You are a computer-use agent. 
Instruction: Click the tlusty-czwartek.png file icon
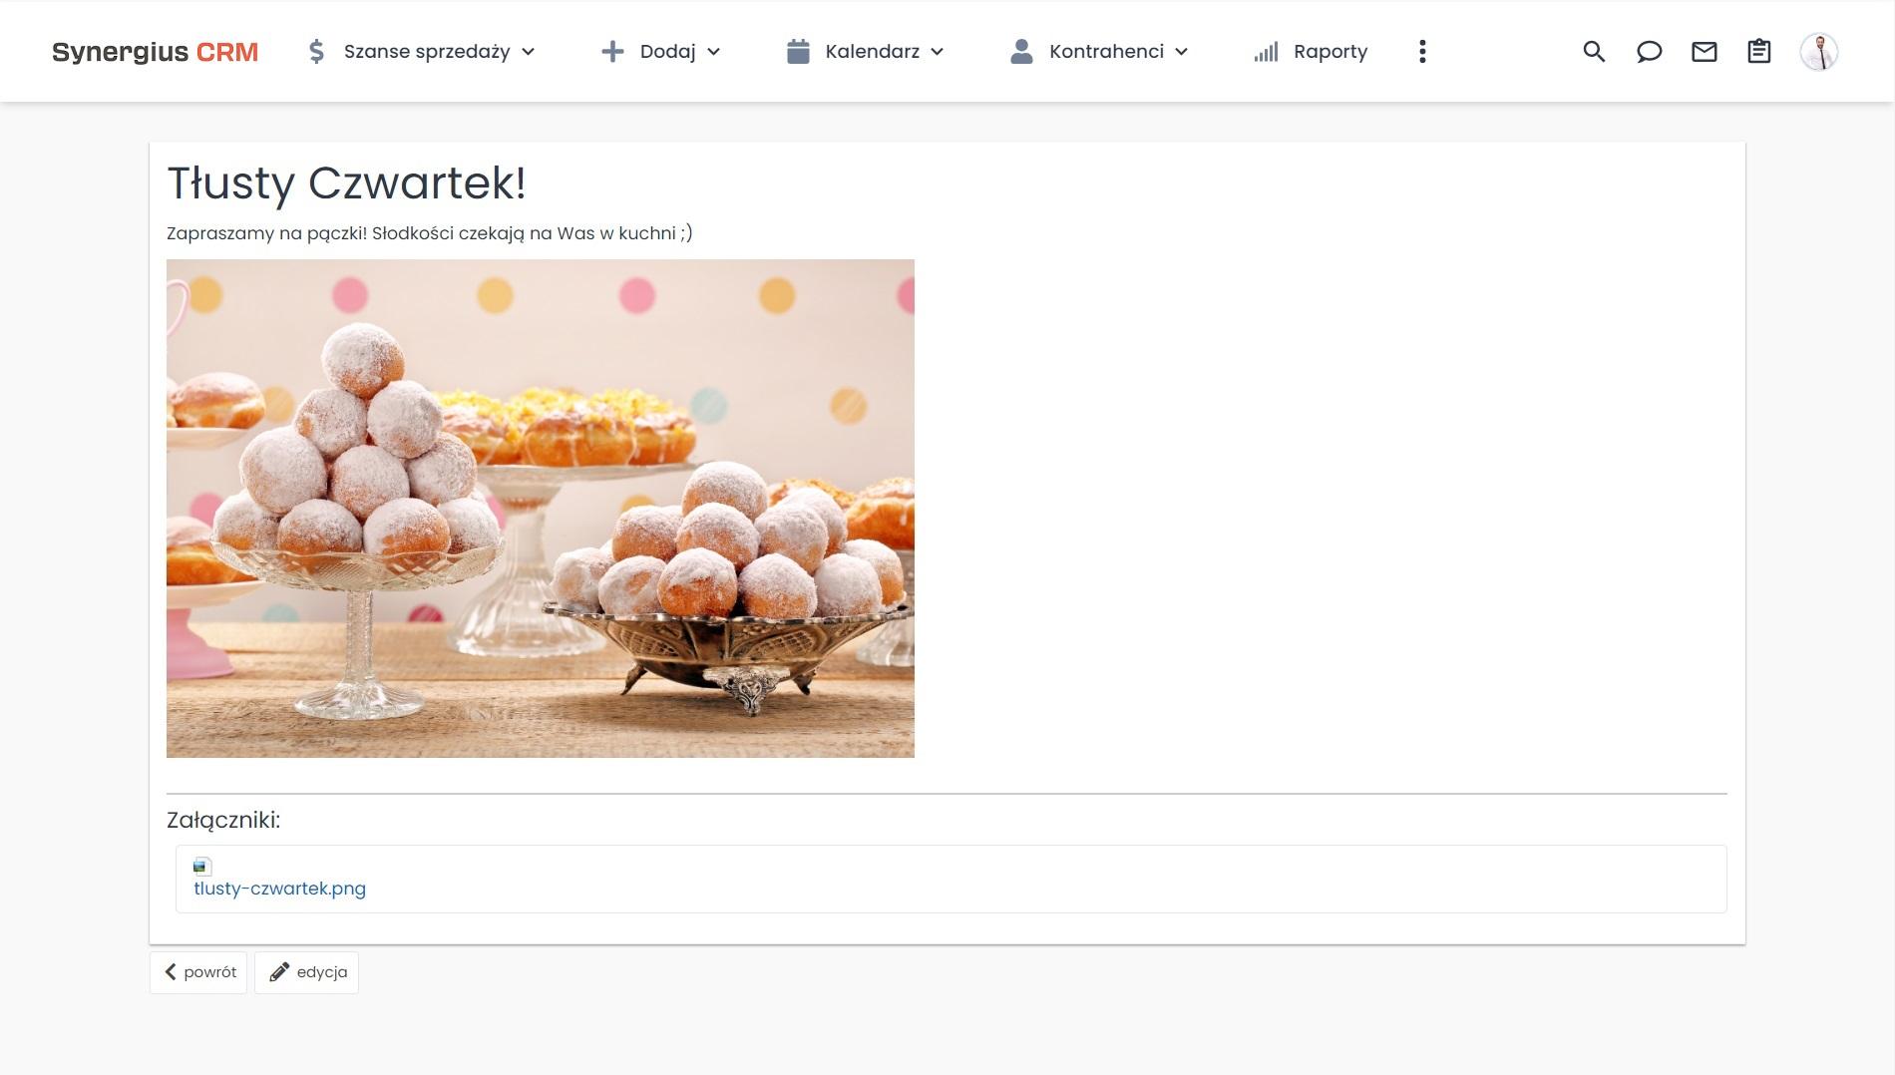click(202, 867)
